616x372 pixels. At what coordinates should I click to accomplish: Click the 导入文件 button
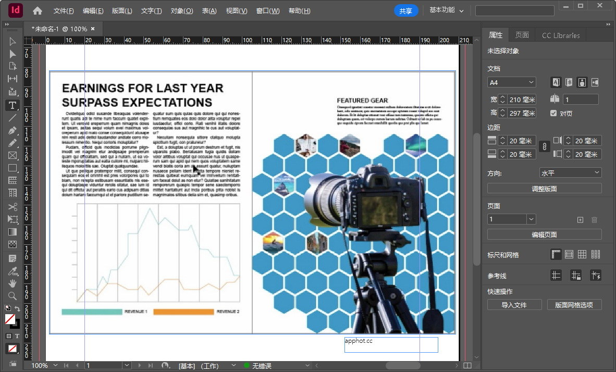tap(514, 304)
